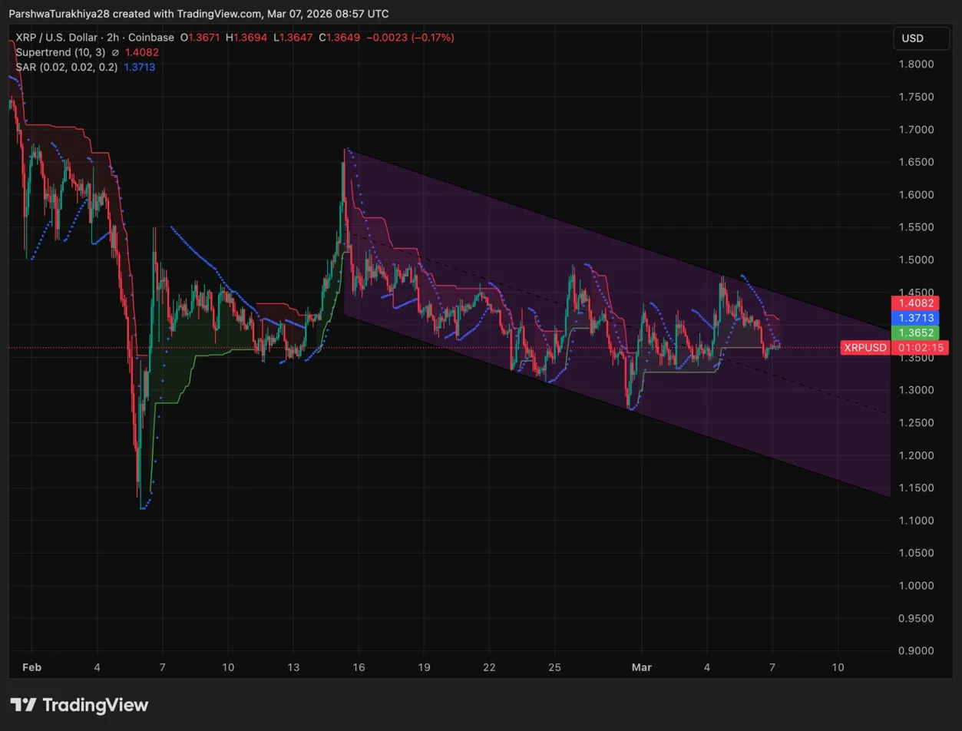
Task: Click the Mar label on time axis
Action: [641, 667]
